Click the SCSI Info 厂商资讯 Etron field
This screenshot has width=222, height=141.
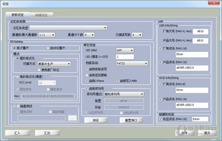[x=192, y=90]
